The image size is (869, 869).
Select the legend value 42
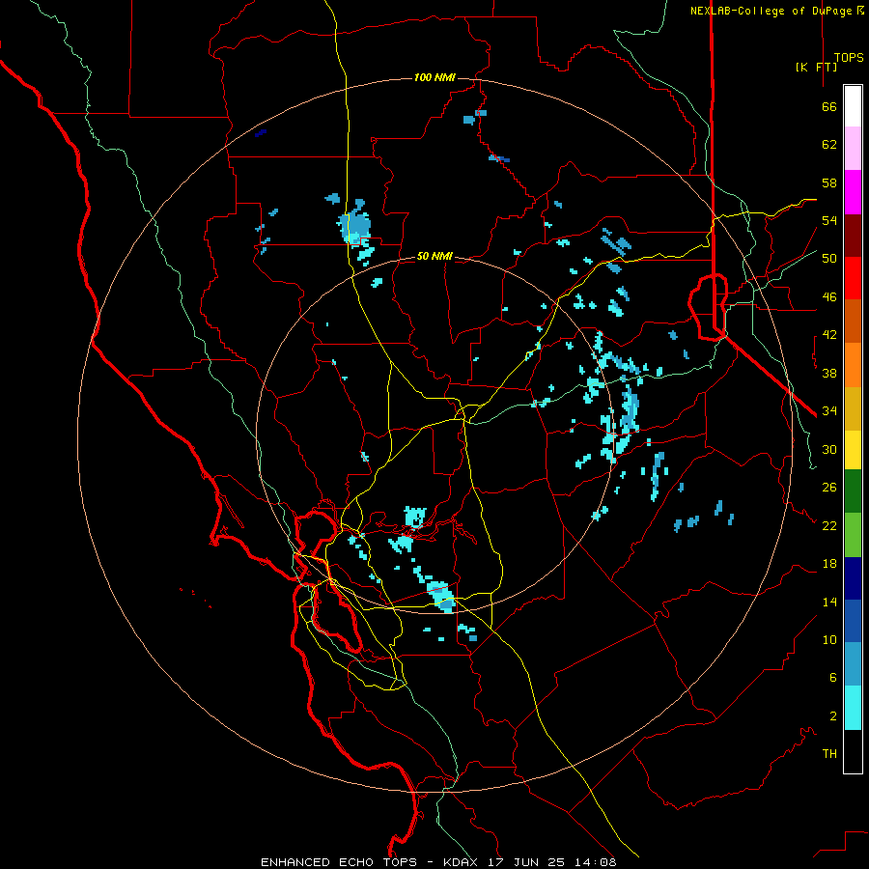(829, 335)
